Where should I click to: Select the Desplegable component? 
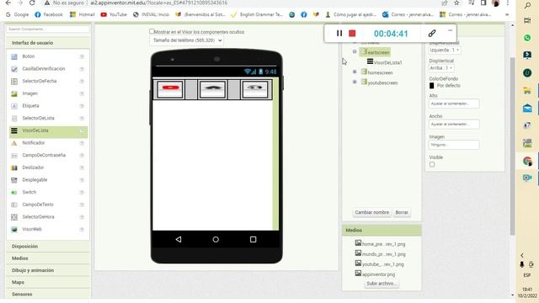(35, 180)
